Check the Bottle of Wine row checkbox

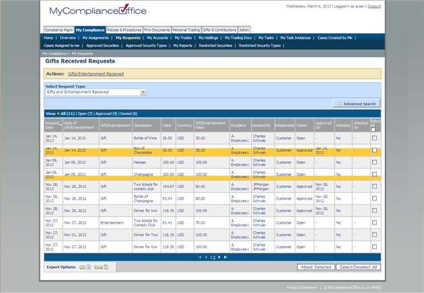click(x=374, y=138)
